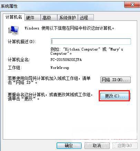Screen dimensions: 140x151
Task: Click the computer monitor icon
Action: click(x=13, y=30)
